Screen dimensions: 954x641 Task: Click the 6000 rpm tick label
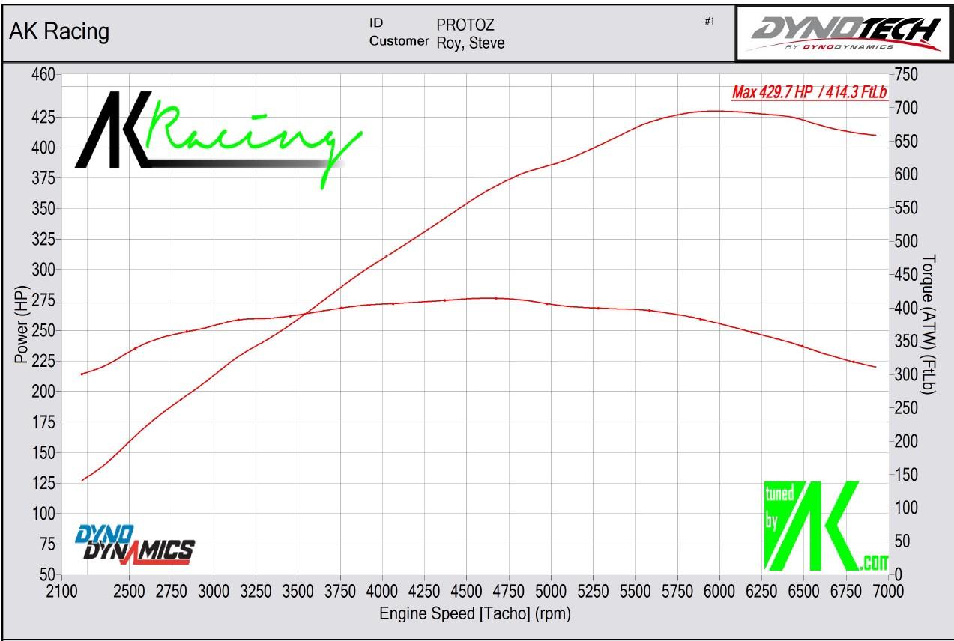[x=719, y=591]
